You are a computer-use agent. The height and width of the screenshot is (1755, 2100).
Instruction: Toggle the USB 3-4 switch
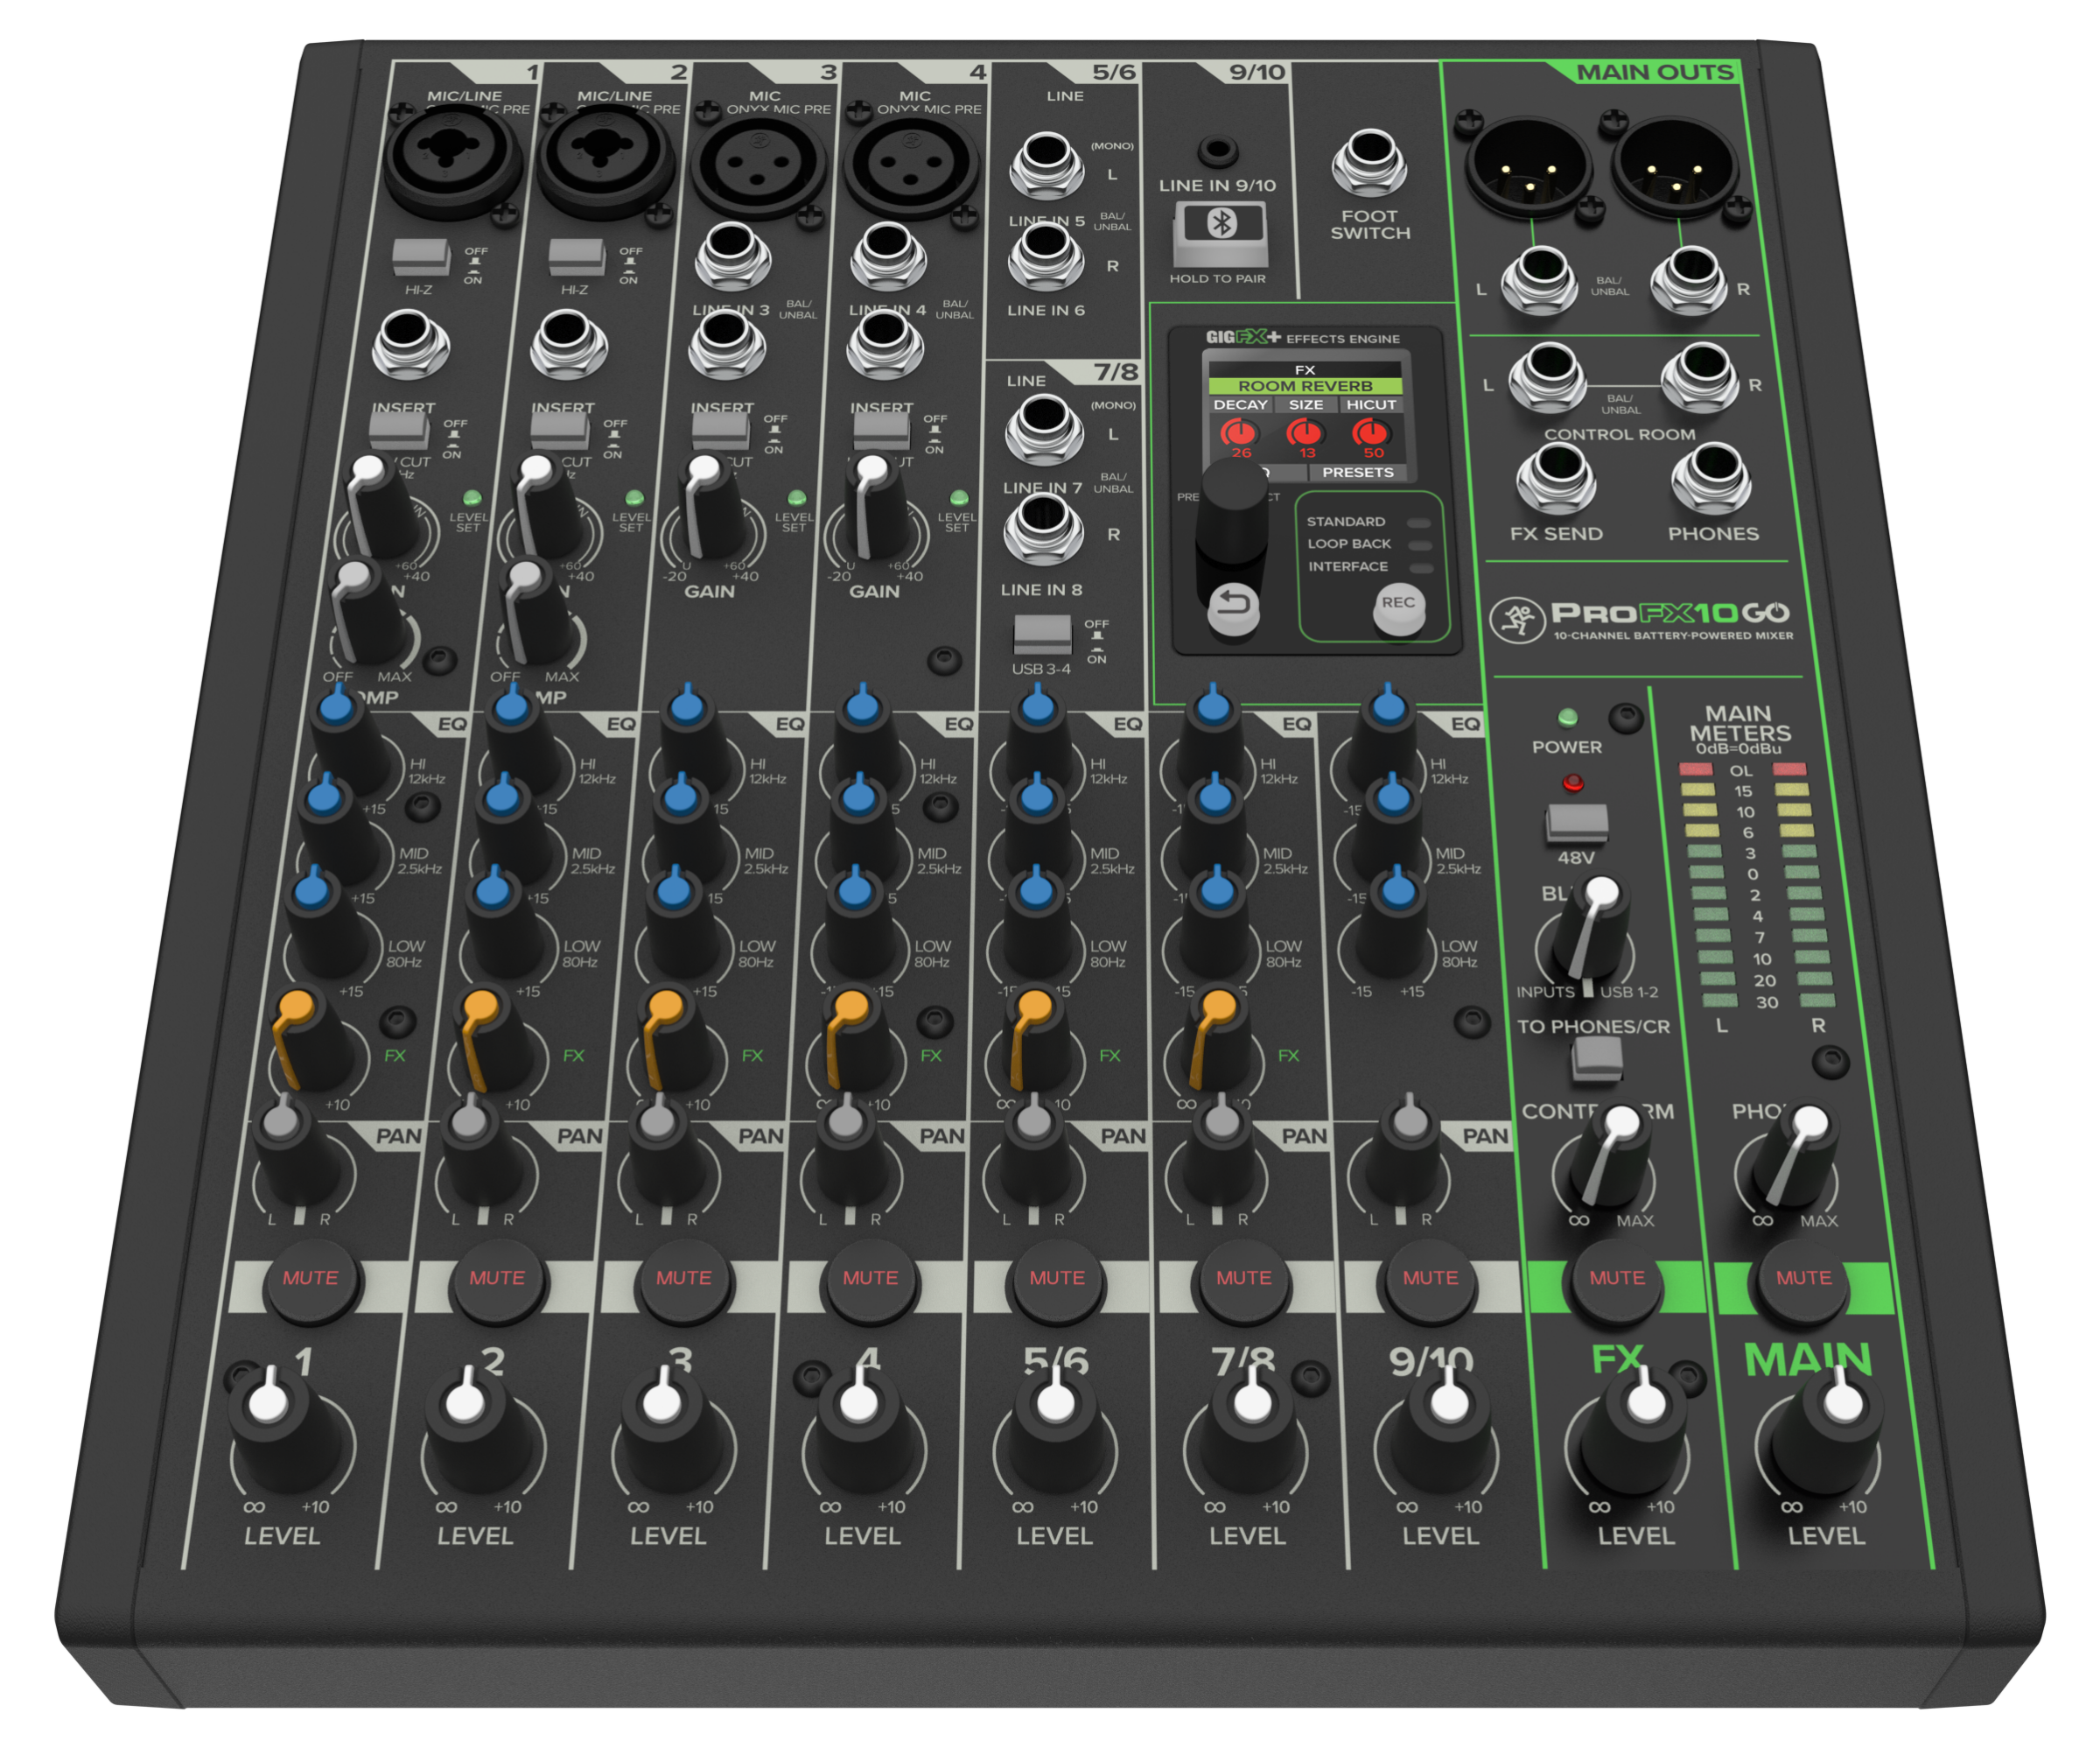point(1042,635)
